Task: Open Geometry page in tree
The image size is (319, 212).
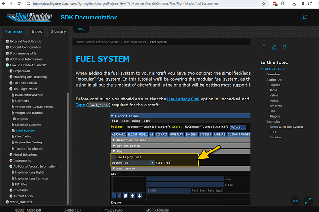Action: click(x=22, y=101)
